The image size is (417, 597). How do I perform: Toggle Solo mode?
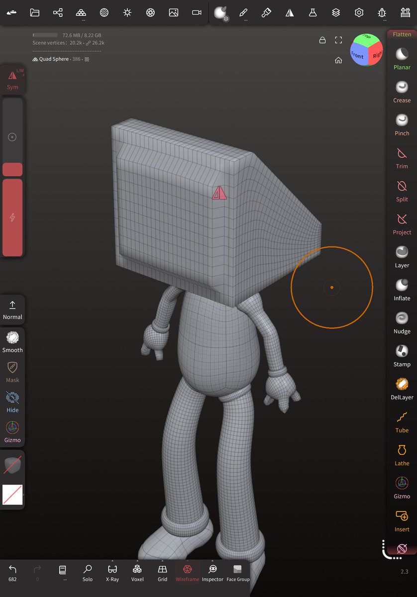point(88,573)
